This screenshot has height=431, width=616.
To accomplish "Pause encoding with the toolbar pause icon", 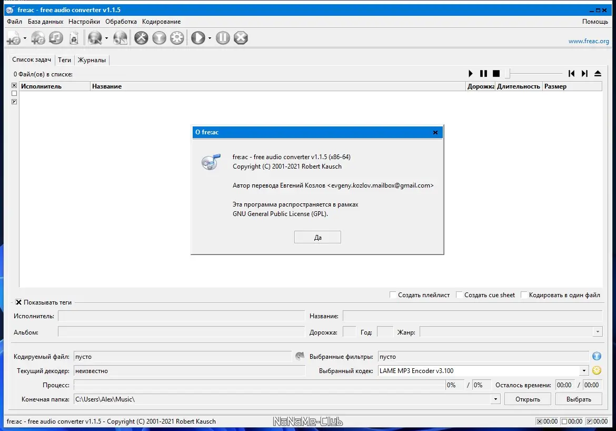I will point(223,38).
